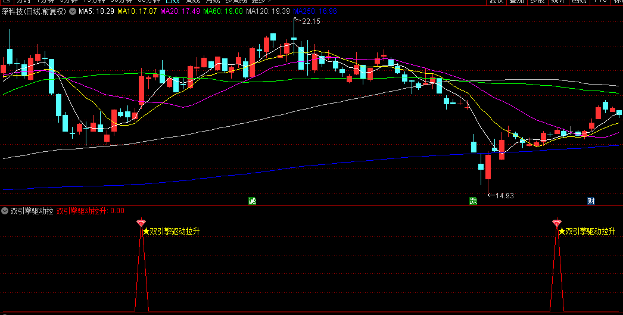Viewport: 623px width, 315px height.
Task: Click the candlestick at the 22.15 high
Action: (x=294, y=39)
